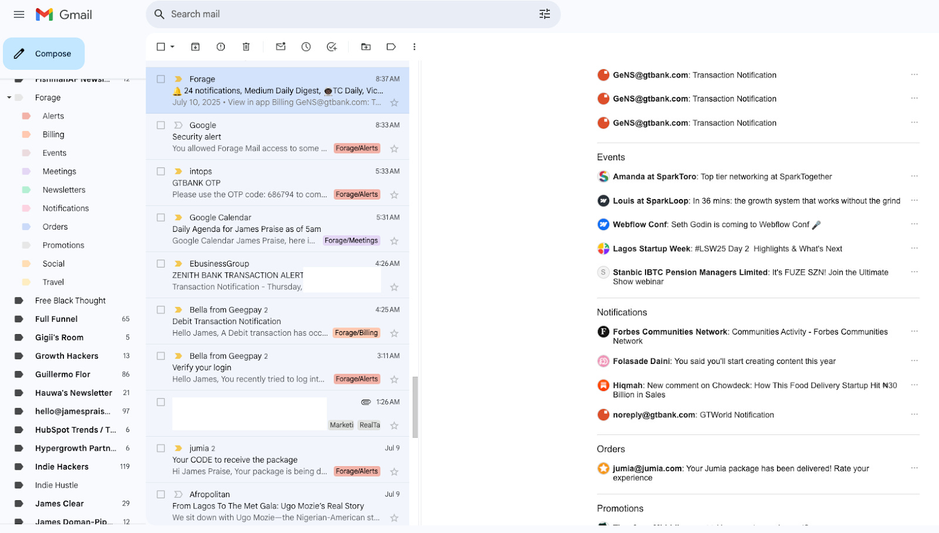Select the Google Security alert email checkbox
939x533 pixels.
pos(161,125)
